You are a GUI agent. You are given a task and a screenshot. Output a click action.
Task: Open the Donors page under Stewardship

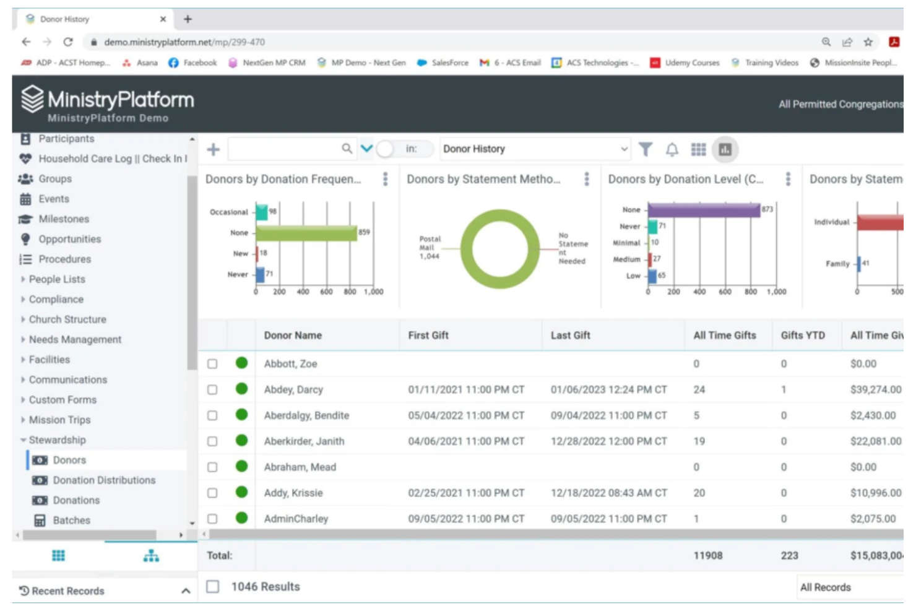[x=69, y=460]
